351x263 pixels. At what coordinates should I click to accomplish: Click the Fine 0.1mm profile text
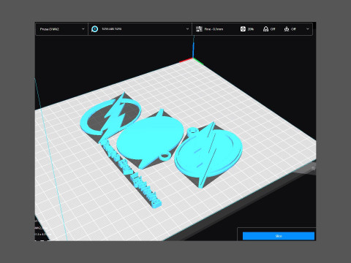(x=214, y=29)
